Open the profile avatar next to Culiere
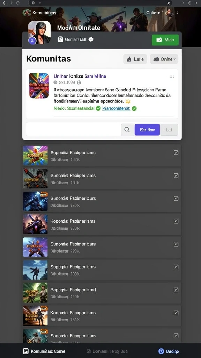The width and height of the screenshot is (201, 358). tap(169, 13)
